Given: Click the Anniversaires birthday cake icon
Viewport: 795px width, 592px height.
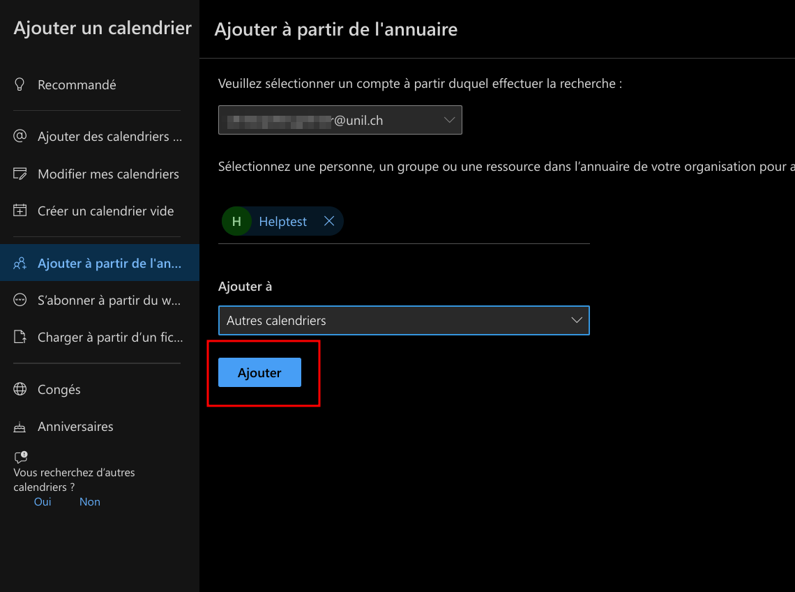Looking at the screenshot, I should coord(20,427).
